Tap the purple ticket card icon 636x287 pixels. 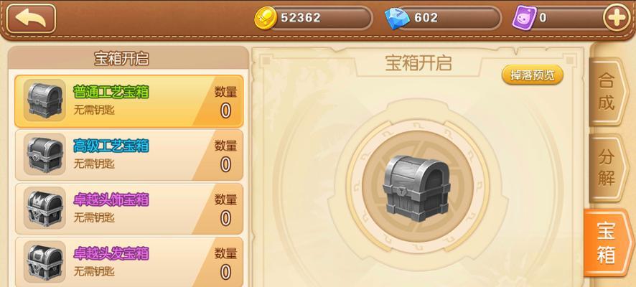tap(523, 18)
